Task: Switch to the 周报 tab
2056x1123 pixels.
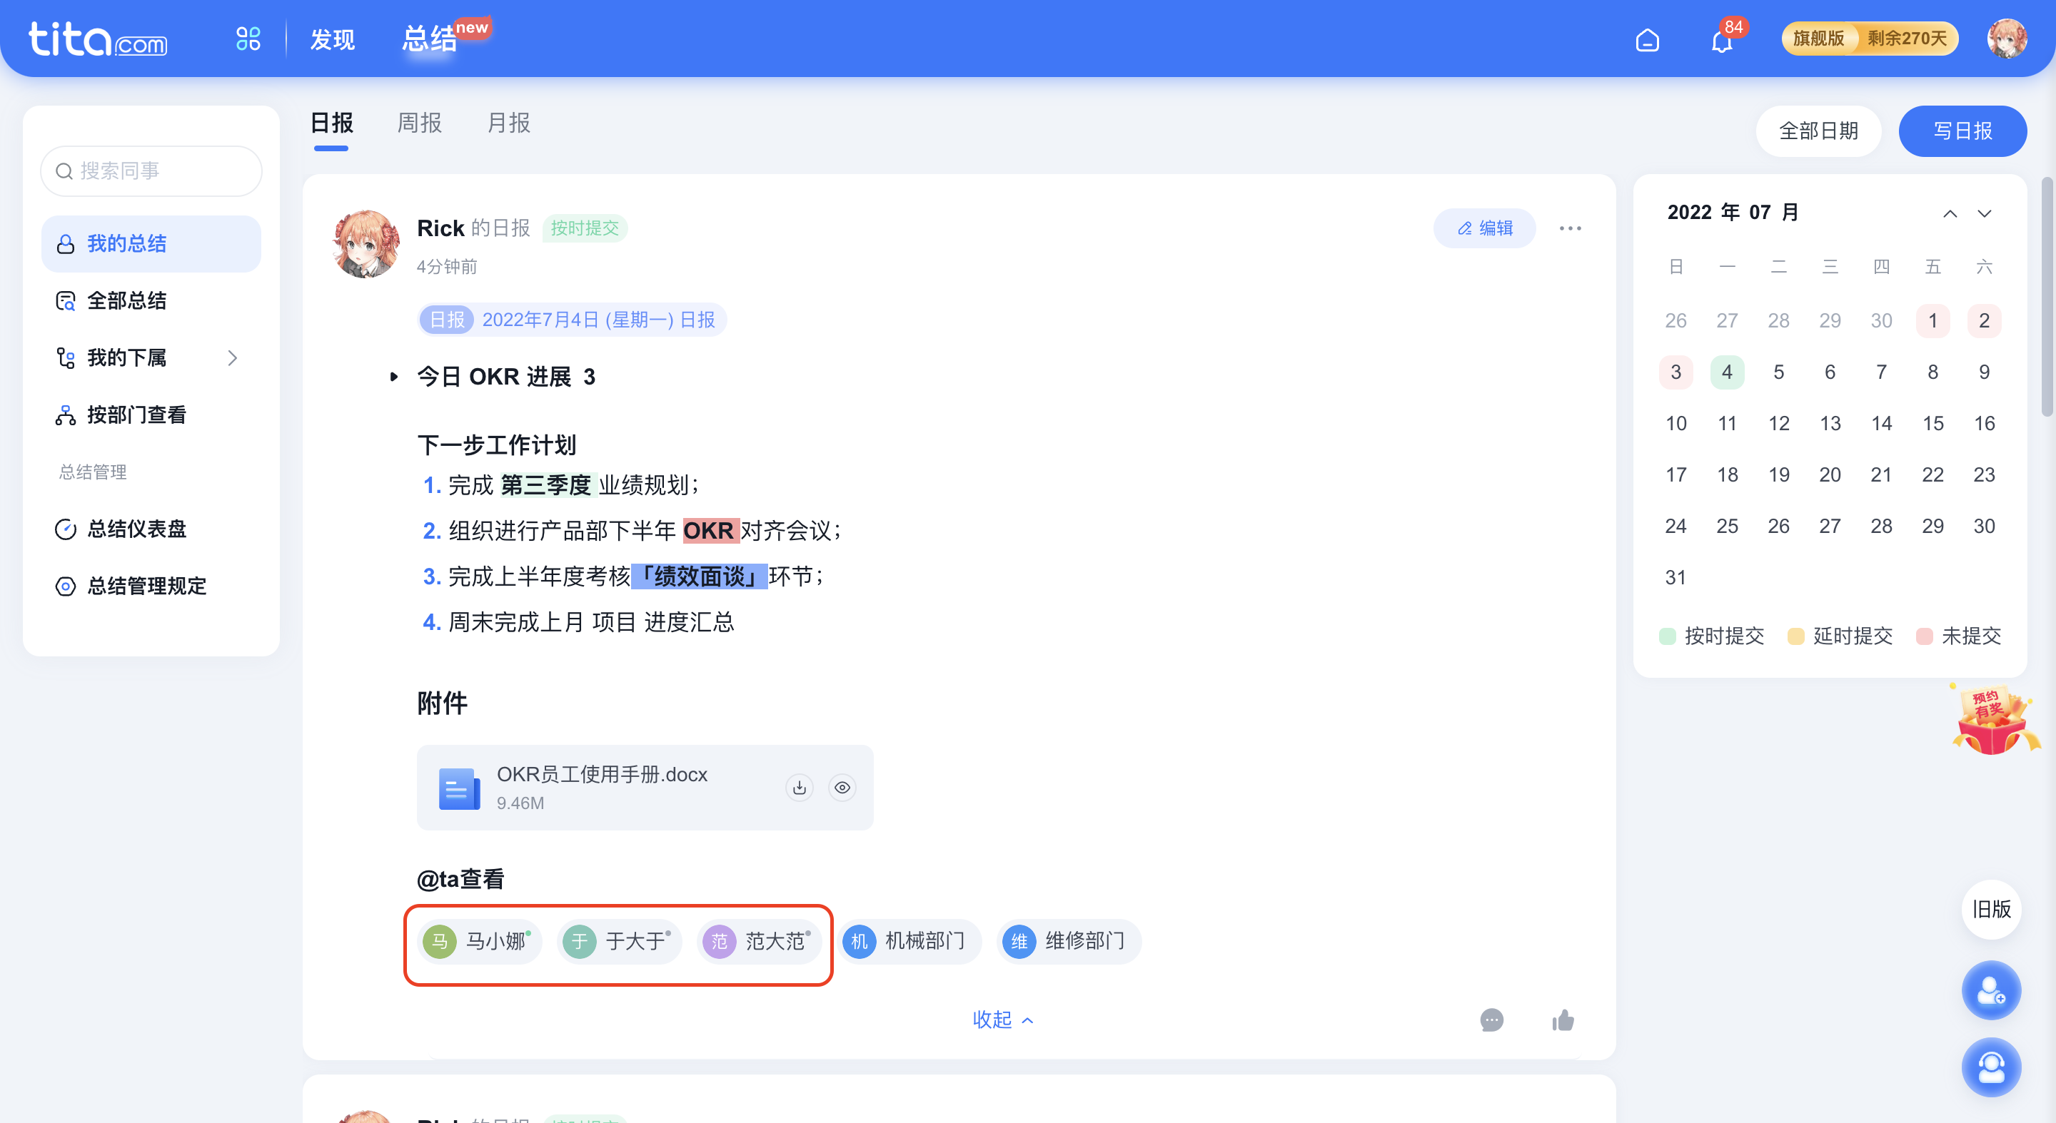Action: [x=420, y=123]
